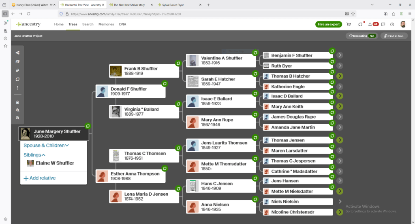The width and height of the screenshot is (415, 224).
Task: Open the help question mark icon
Action: click(392, 24)
